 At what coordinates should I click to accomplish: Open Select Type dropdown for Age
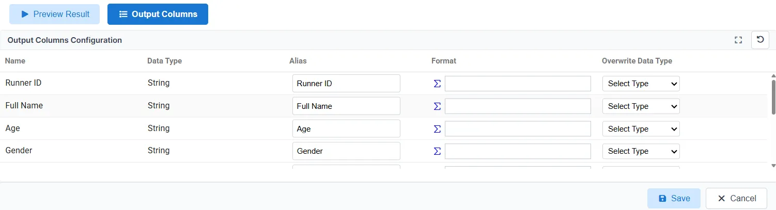tap(641, 128)
